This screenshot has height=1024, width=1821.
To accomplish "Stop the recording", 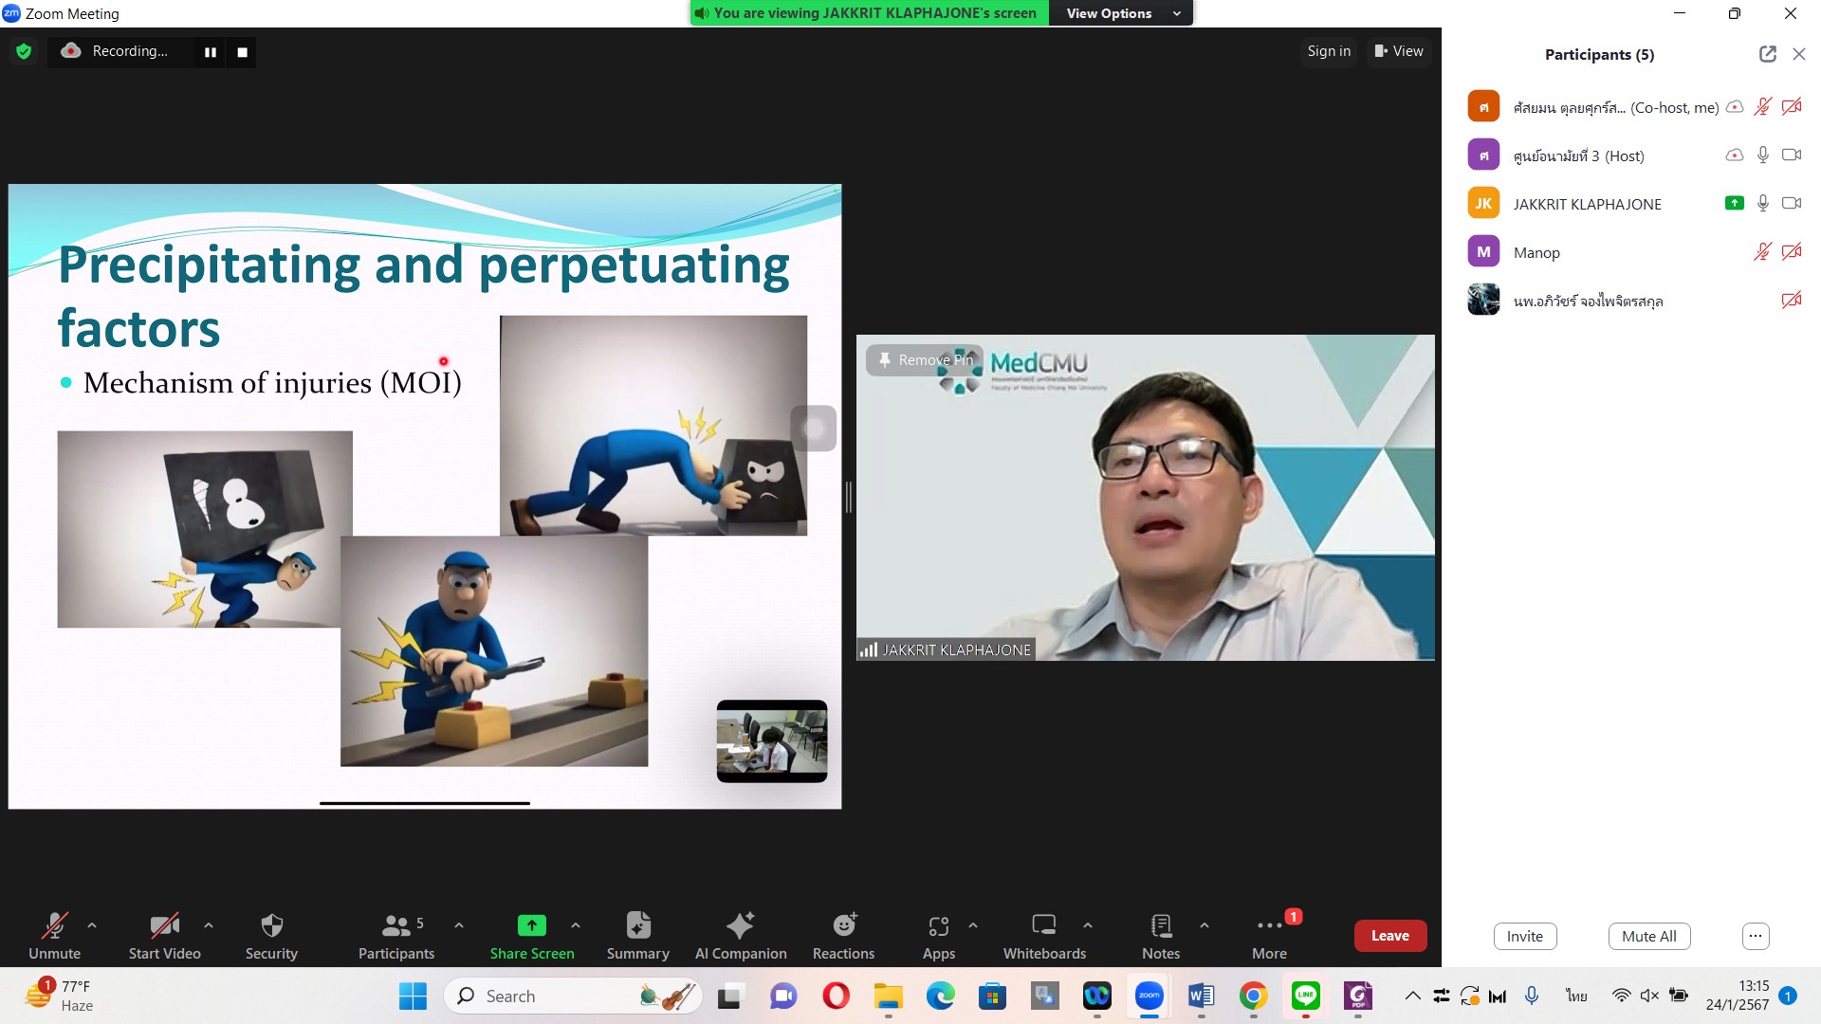I will (x=243, y=52).
